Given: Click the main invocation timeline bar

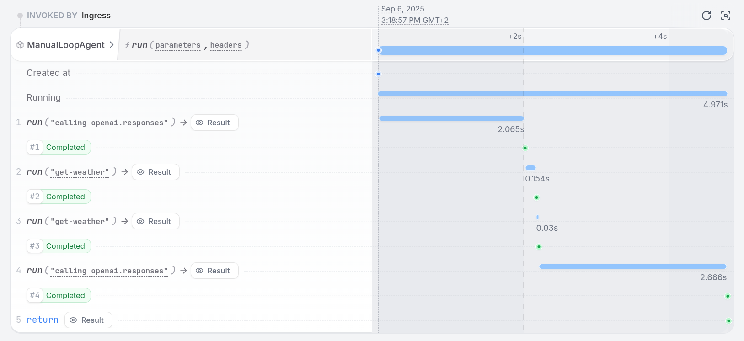Looking at the screenshot, I should [x=553, y=50].
